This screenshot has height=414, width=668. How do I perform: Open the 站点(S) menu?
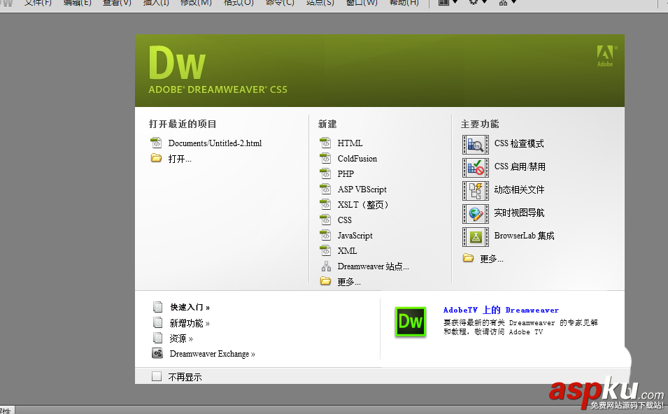coord(320,3)
